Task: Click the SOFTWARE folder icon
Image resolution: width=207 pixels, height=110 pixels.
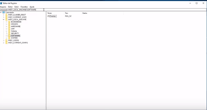Action: 9,36
